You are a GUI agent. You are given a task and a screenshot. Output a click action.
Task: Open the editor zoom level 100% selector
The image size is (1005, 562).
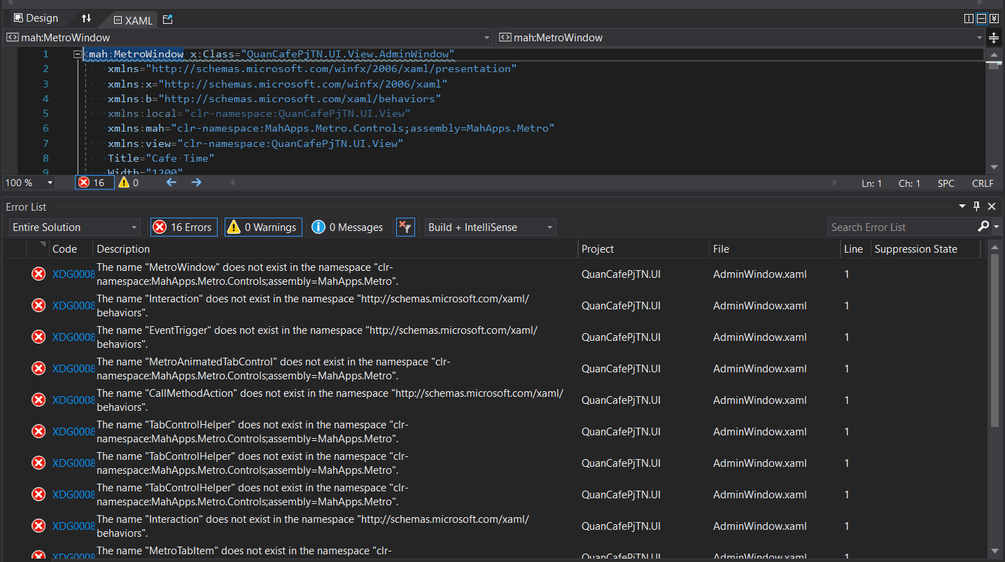point(28,182)
